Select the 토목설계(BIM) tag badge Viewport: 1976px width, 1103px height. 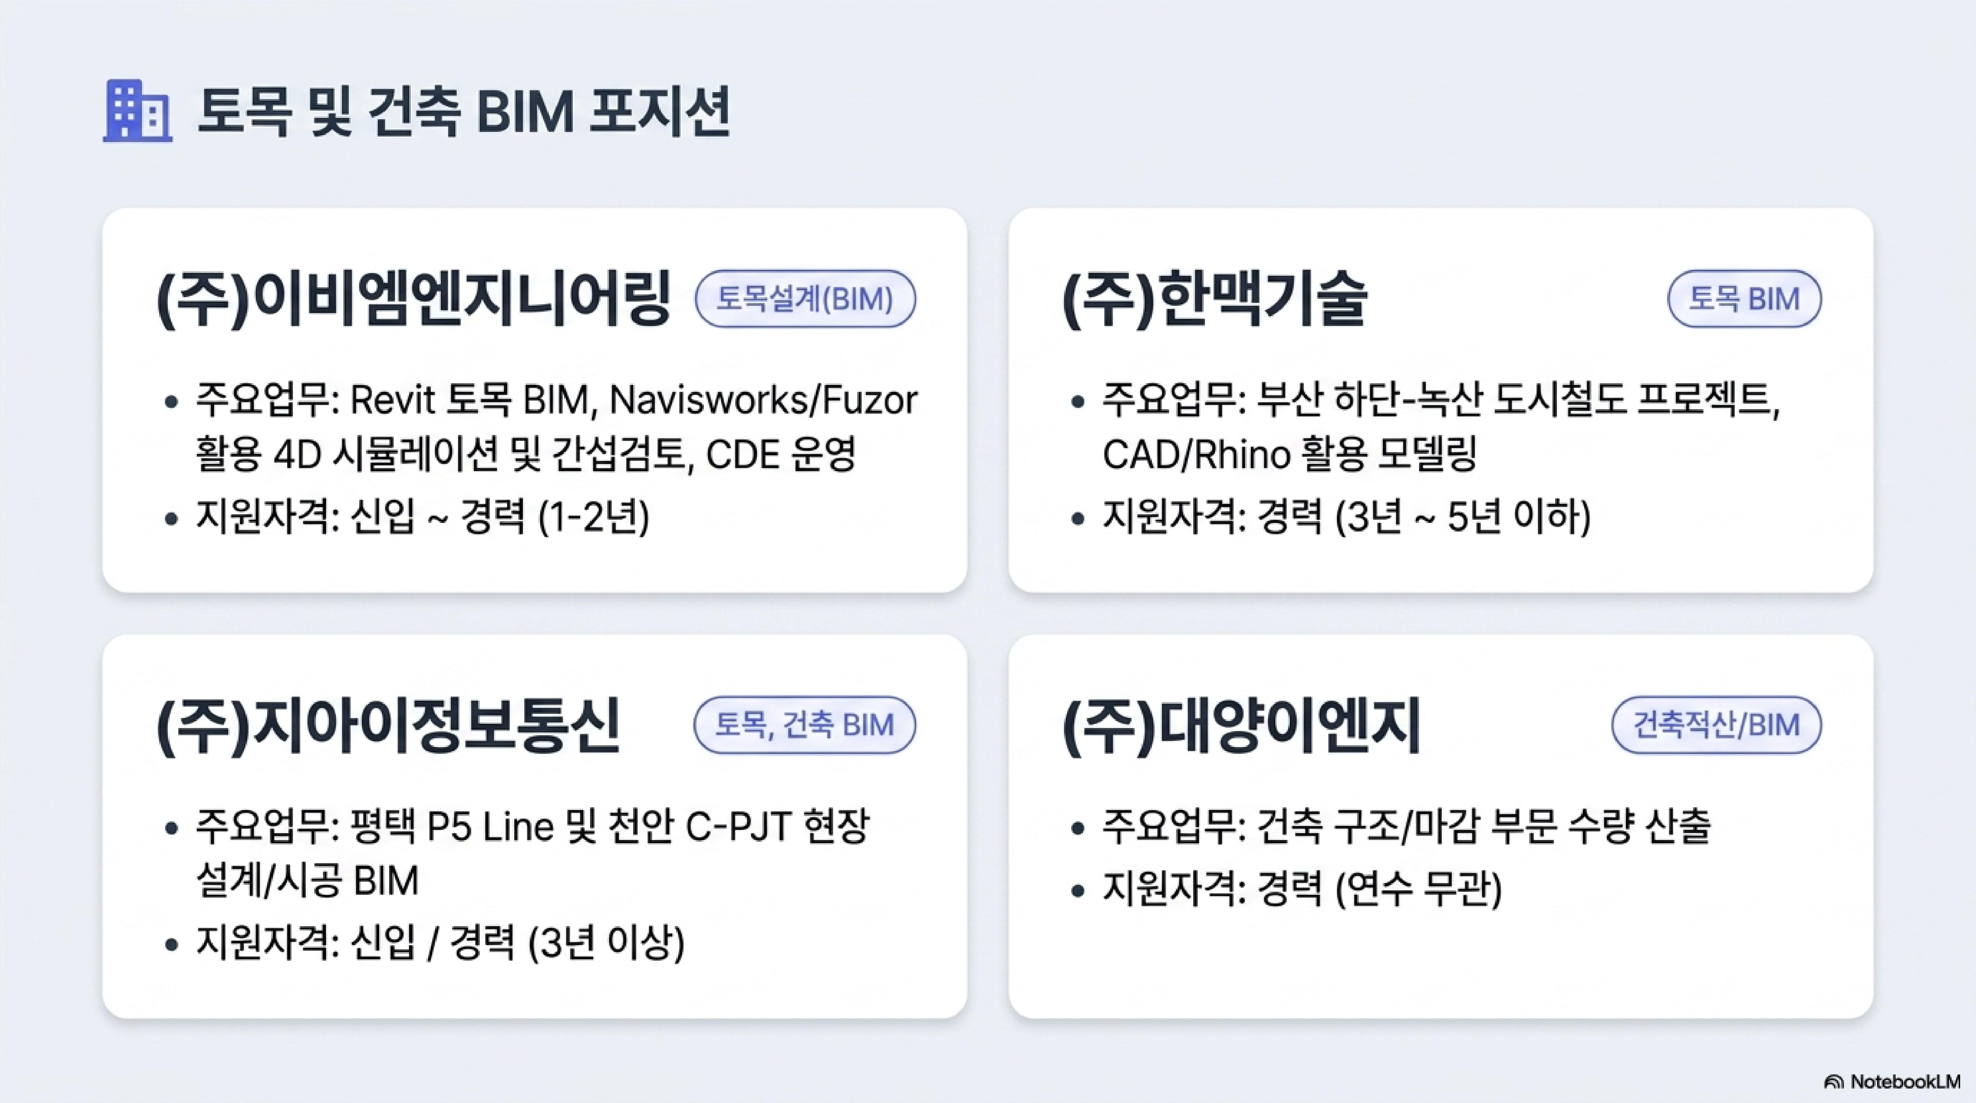805,298
